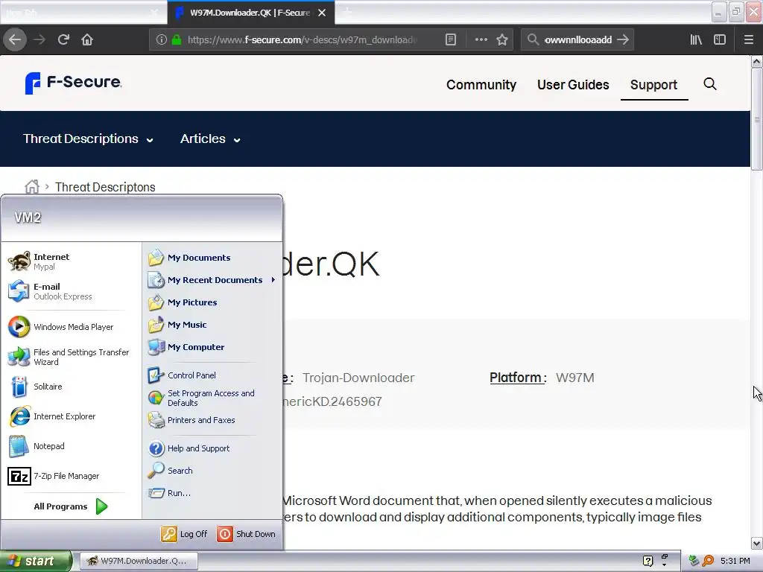Open User Guides navigation link
This screenshot has height=572, width=763.
point(573,85)
